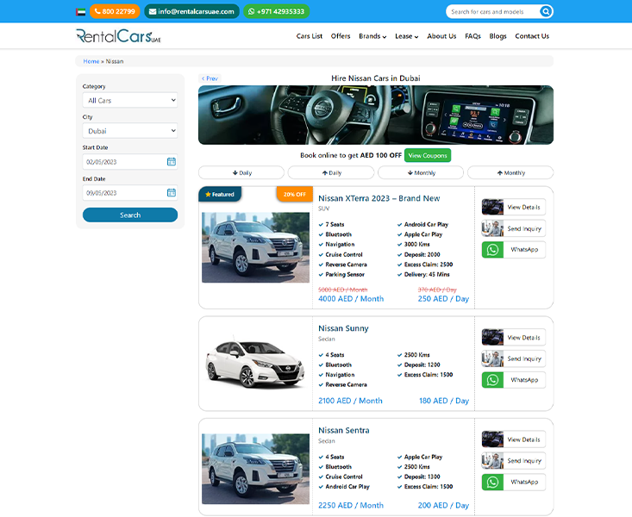Sort by Monthly price descending
The width and height of the screenshot is (632, 517).
pyautogui.click(x=421, y=172)
